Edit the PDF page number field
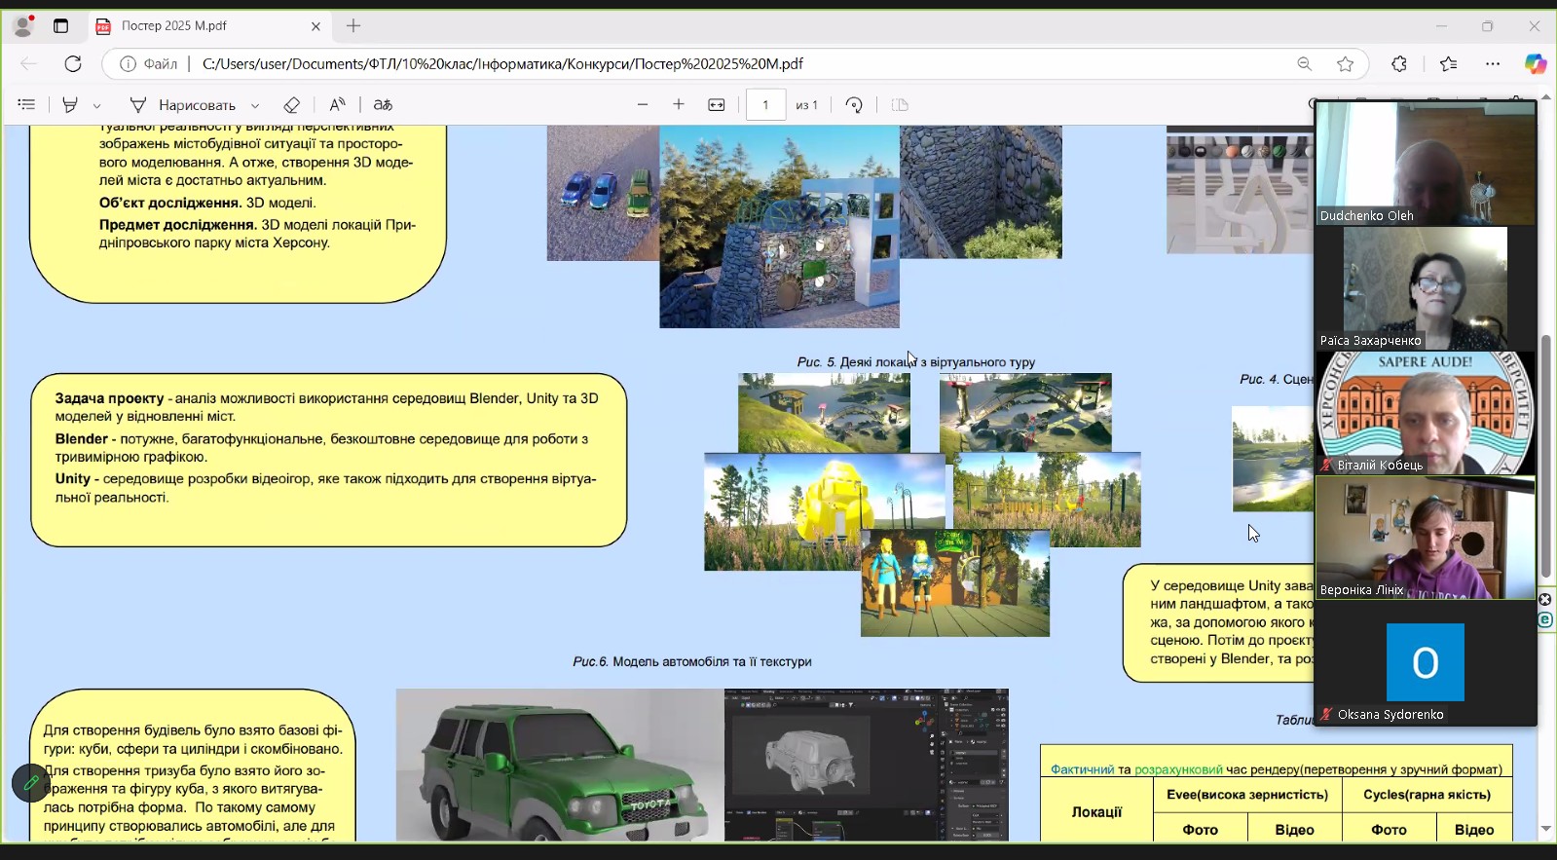Screen dimensions: 1557x860 (x=765, y=104)
